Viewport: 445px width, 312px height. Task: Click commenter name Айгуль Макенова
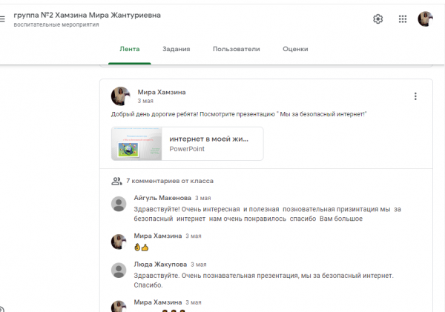(162, 198)
